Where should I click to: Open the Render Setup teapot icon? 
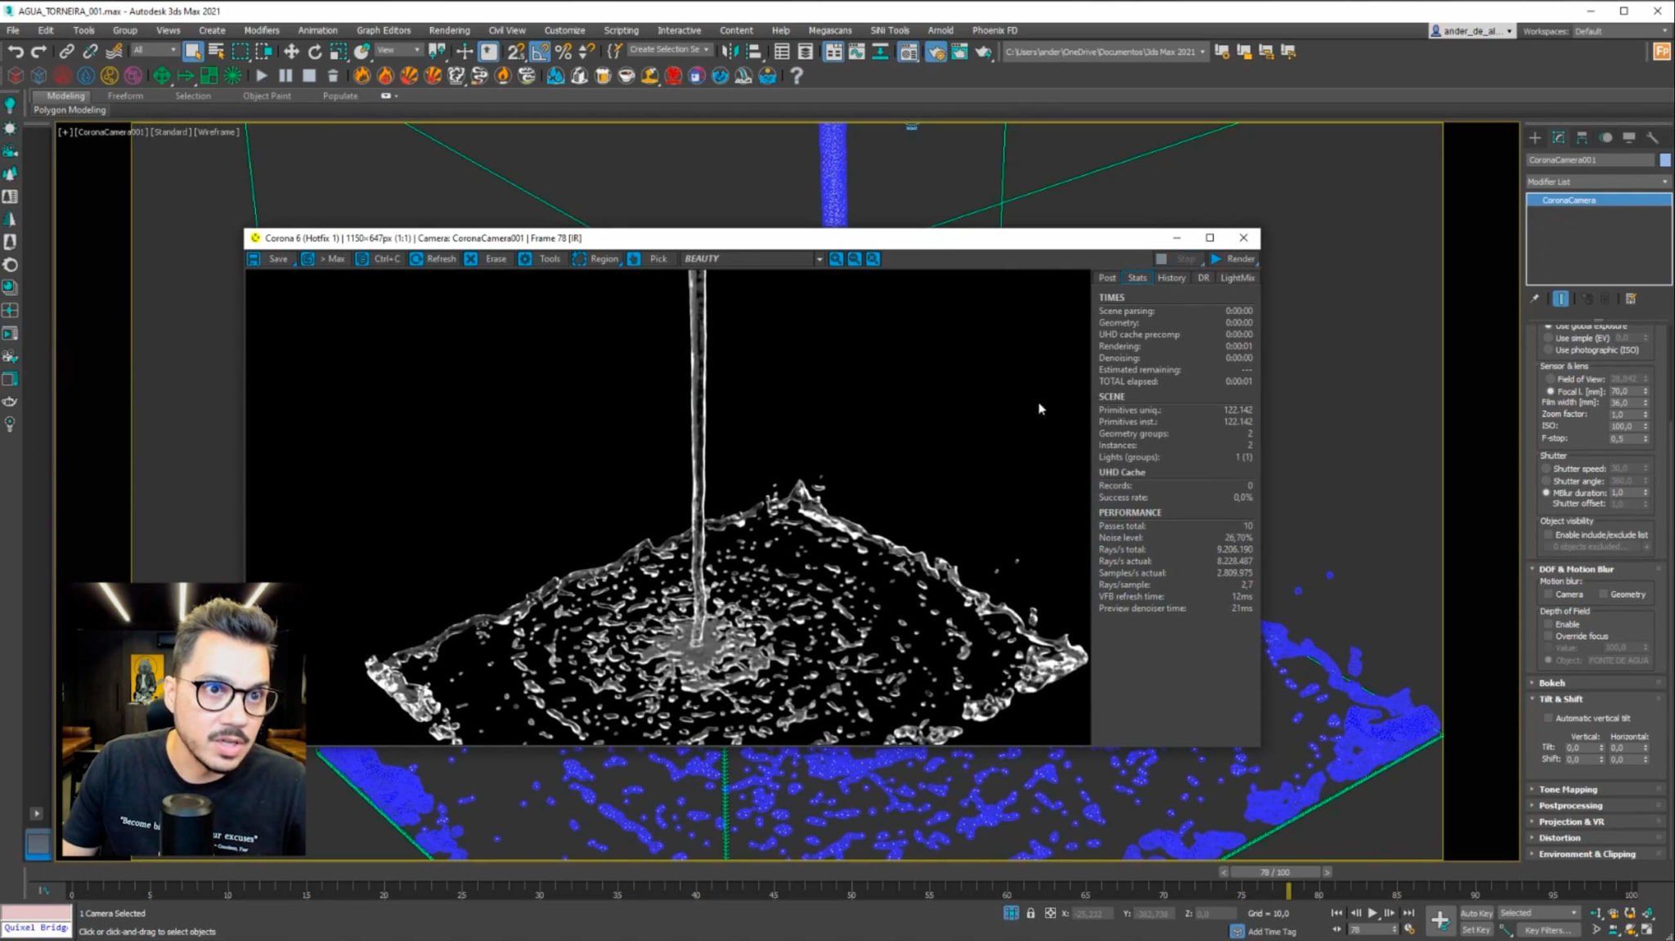[936, 51]
